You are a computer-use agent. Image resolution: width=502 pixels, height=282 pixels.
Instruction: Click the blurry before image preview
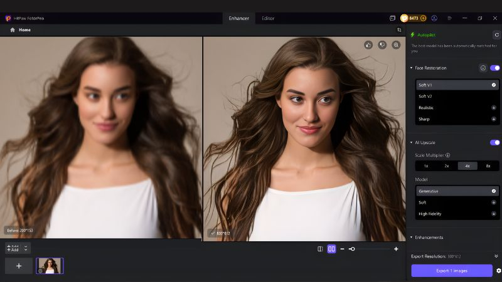point(101,137)
